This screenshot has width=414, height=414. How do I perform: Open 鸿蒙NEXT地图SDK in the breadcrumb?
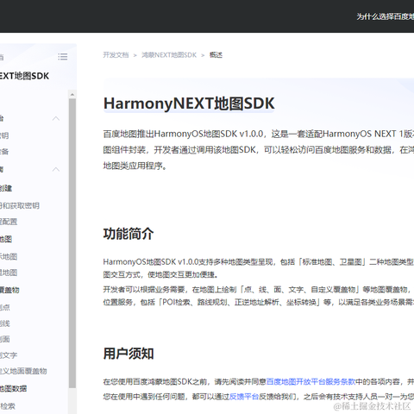169,55
